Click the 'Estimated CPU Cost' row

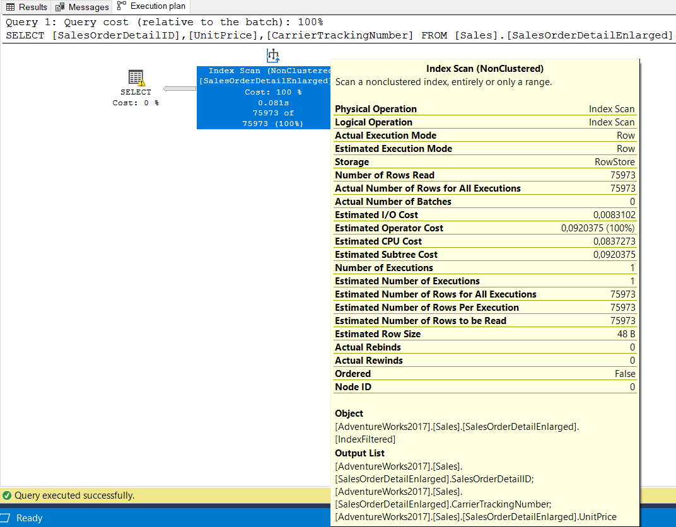pyautogui.click(x=485, y=241)
